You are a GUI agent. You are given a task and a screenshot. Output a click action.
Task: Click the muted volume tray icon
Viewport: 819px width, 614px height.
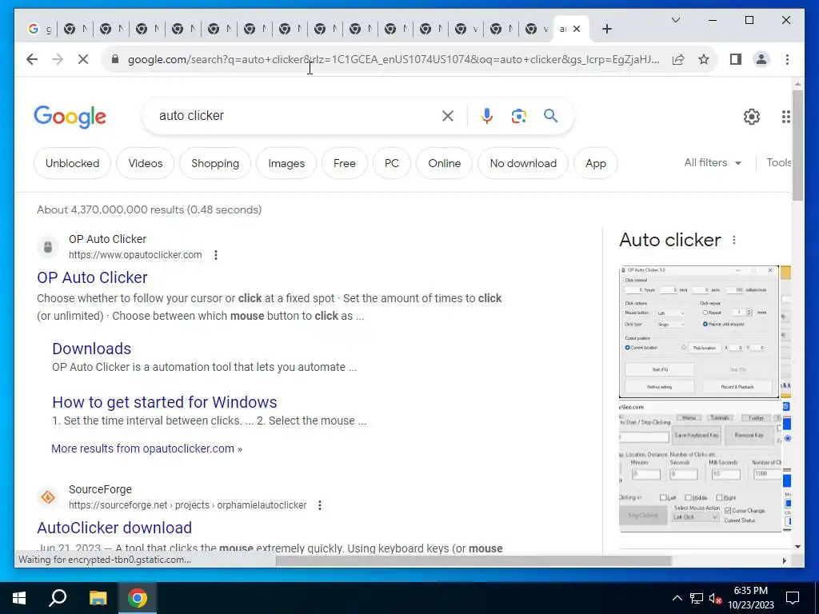715,598
